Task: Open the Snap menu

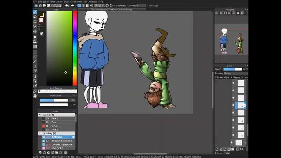Action: click(x=66, y=2)
